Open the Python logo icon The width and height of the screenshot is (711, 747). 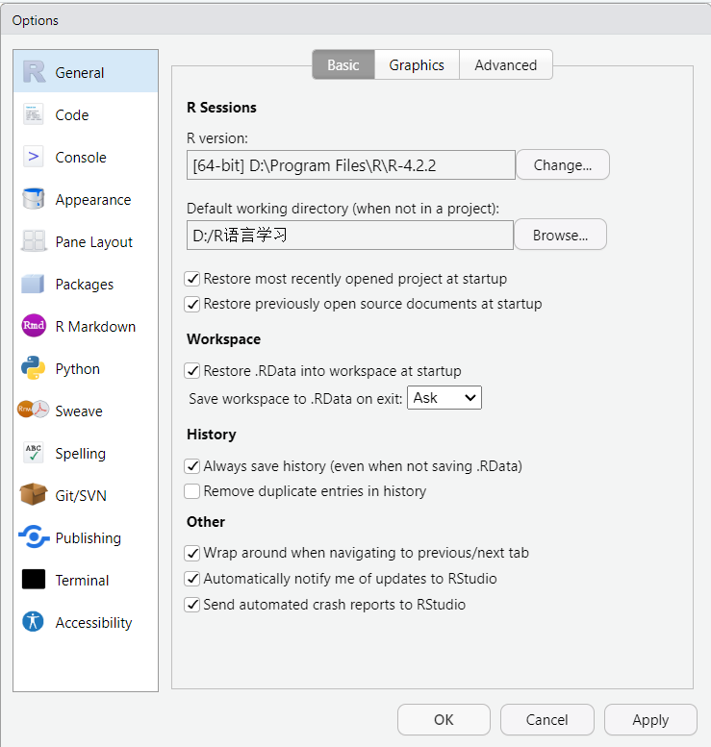[x=34, y=368]
